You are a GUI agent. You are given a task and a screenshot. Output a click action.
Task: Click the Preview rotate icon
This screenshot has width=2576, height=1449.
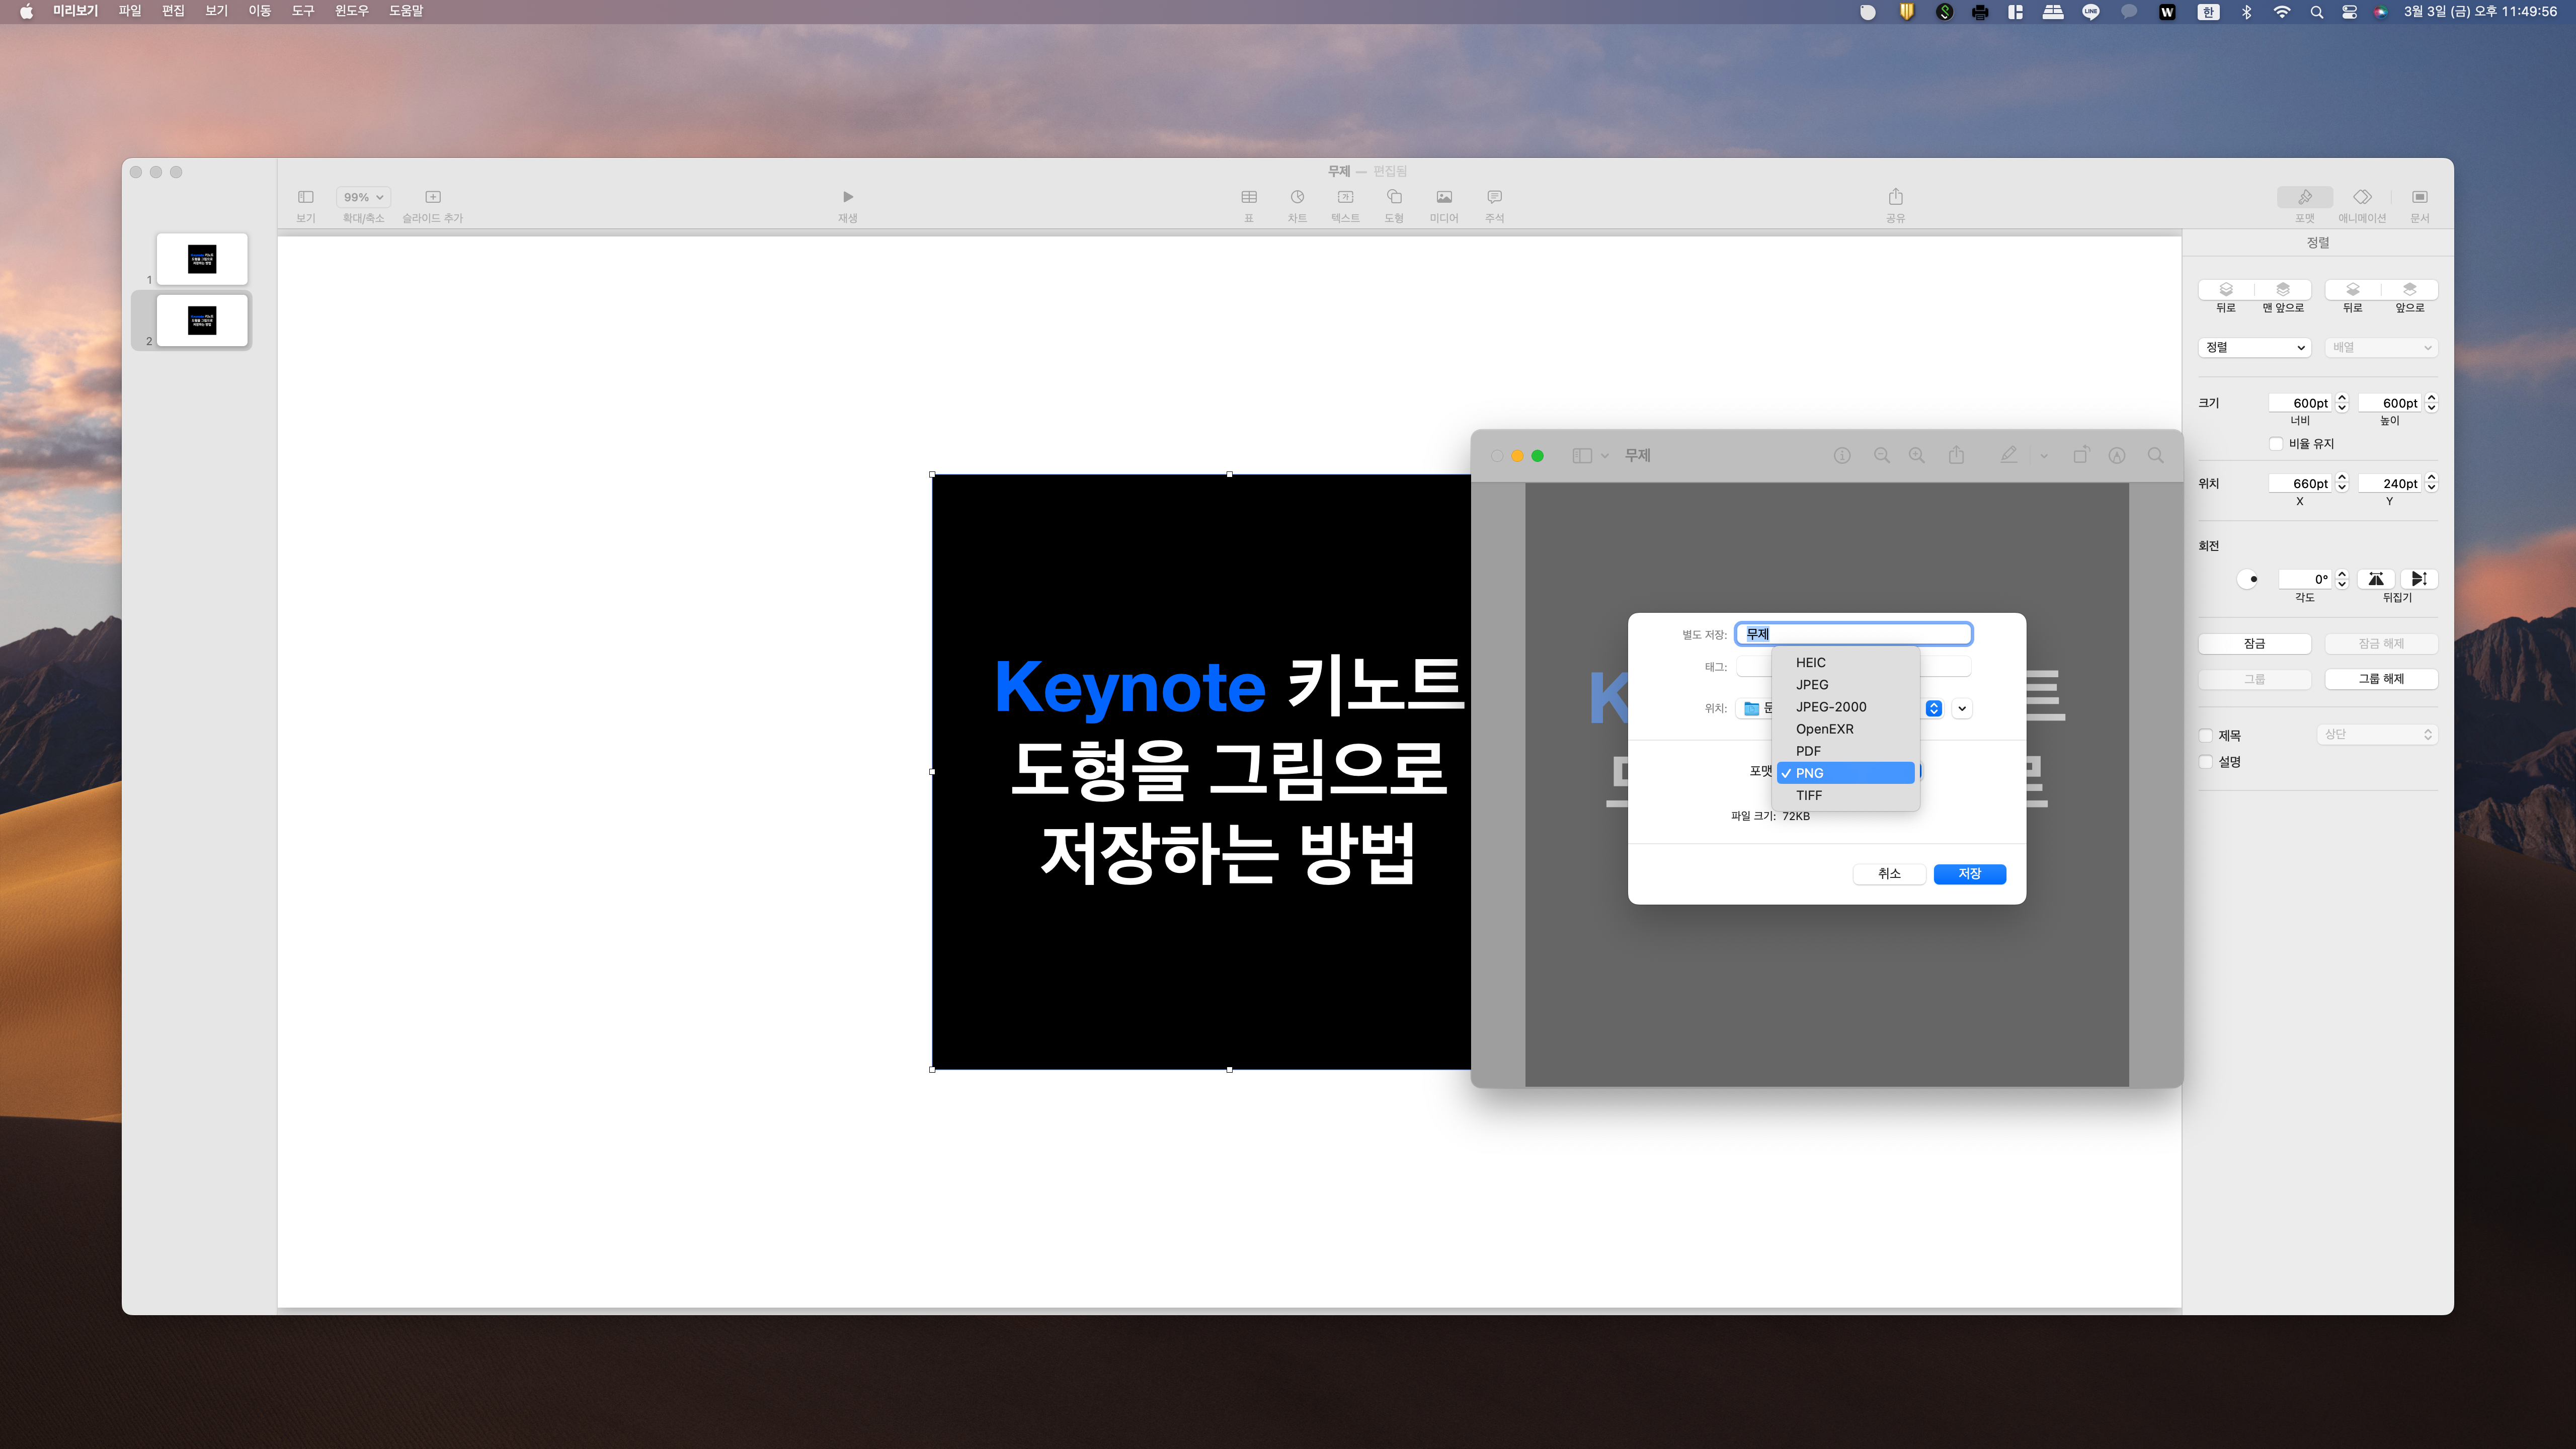coord(2081,455)
